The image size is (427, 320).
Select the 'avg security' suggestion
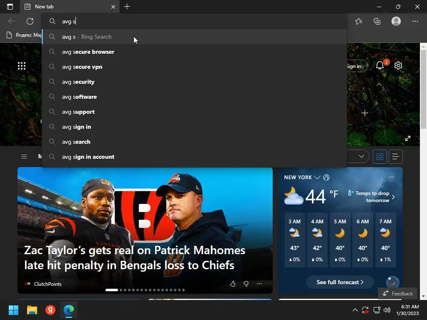[x=194, y=82]
